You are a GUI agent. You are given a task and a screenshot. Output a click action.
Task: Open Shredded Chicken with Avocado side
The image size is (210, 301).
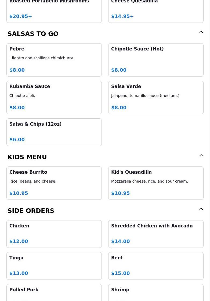tap(156, 234)
